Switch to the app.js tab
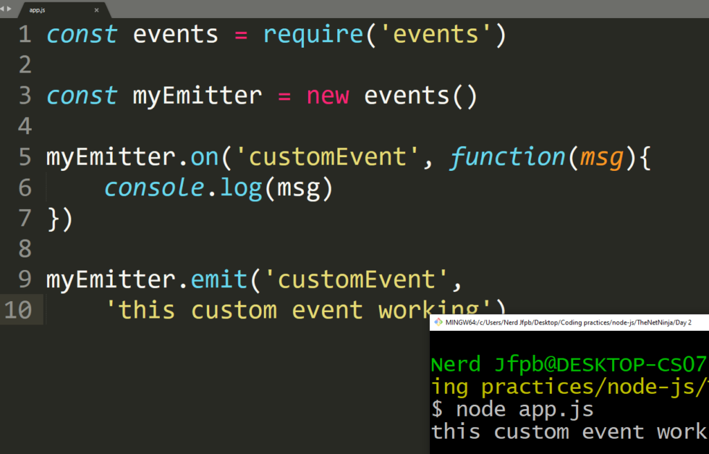The height and width of the screenshot is (454, 709). (63, 10)
